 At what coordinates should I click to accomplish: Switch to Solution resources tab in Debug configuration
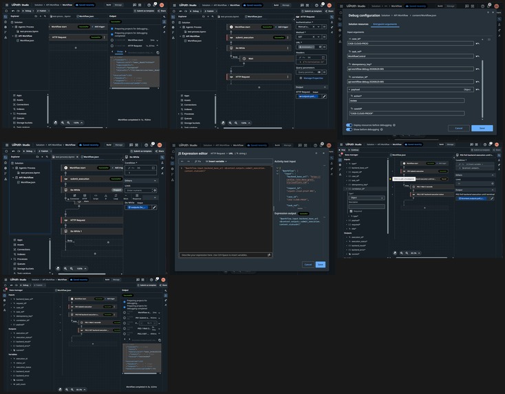pyautogui.click(x=358, y=24)
